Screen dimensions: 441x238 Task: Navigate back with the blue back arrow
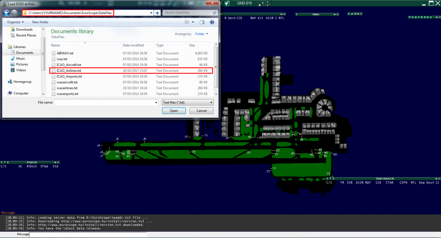click(x=6, y=13)
